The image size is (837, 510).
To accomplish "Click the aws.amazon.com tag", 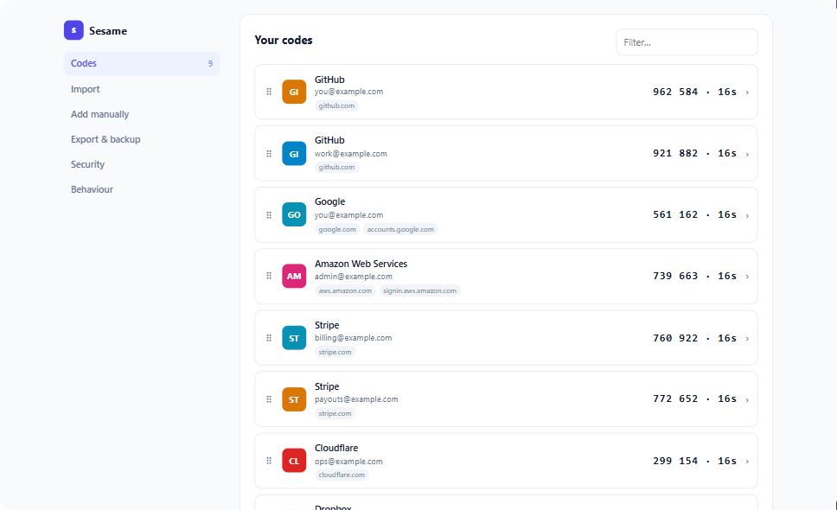I will (x=345, y=290).
